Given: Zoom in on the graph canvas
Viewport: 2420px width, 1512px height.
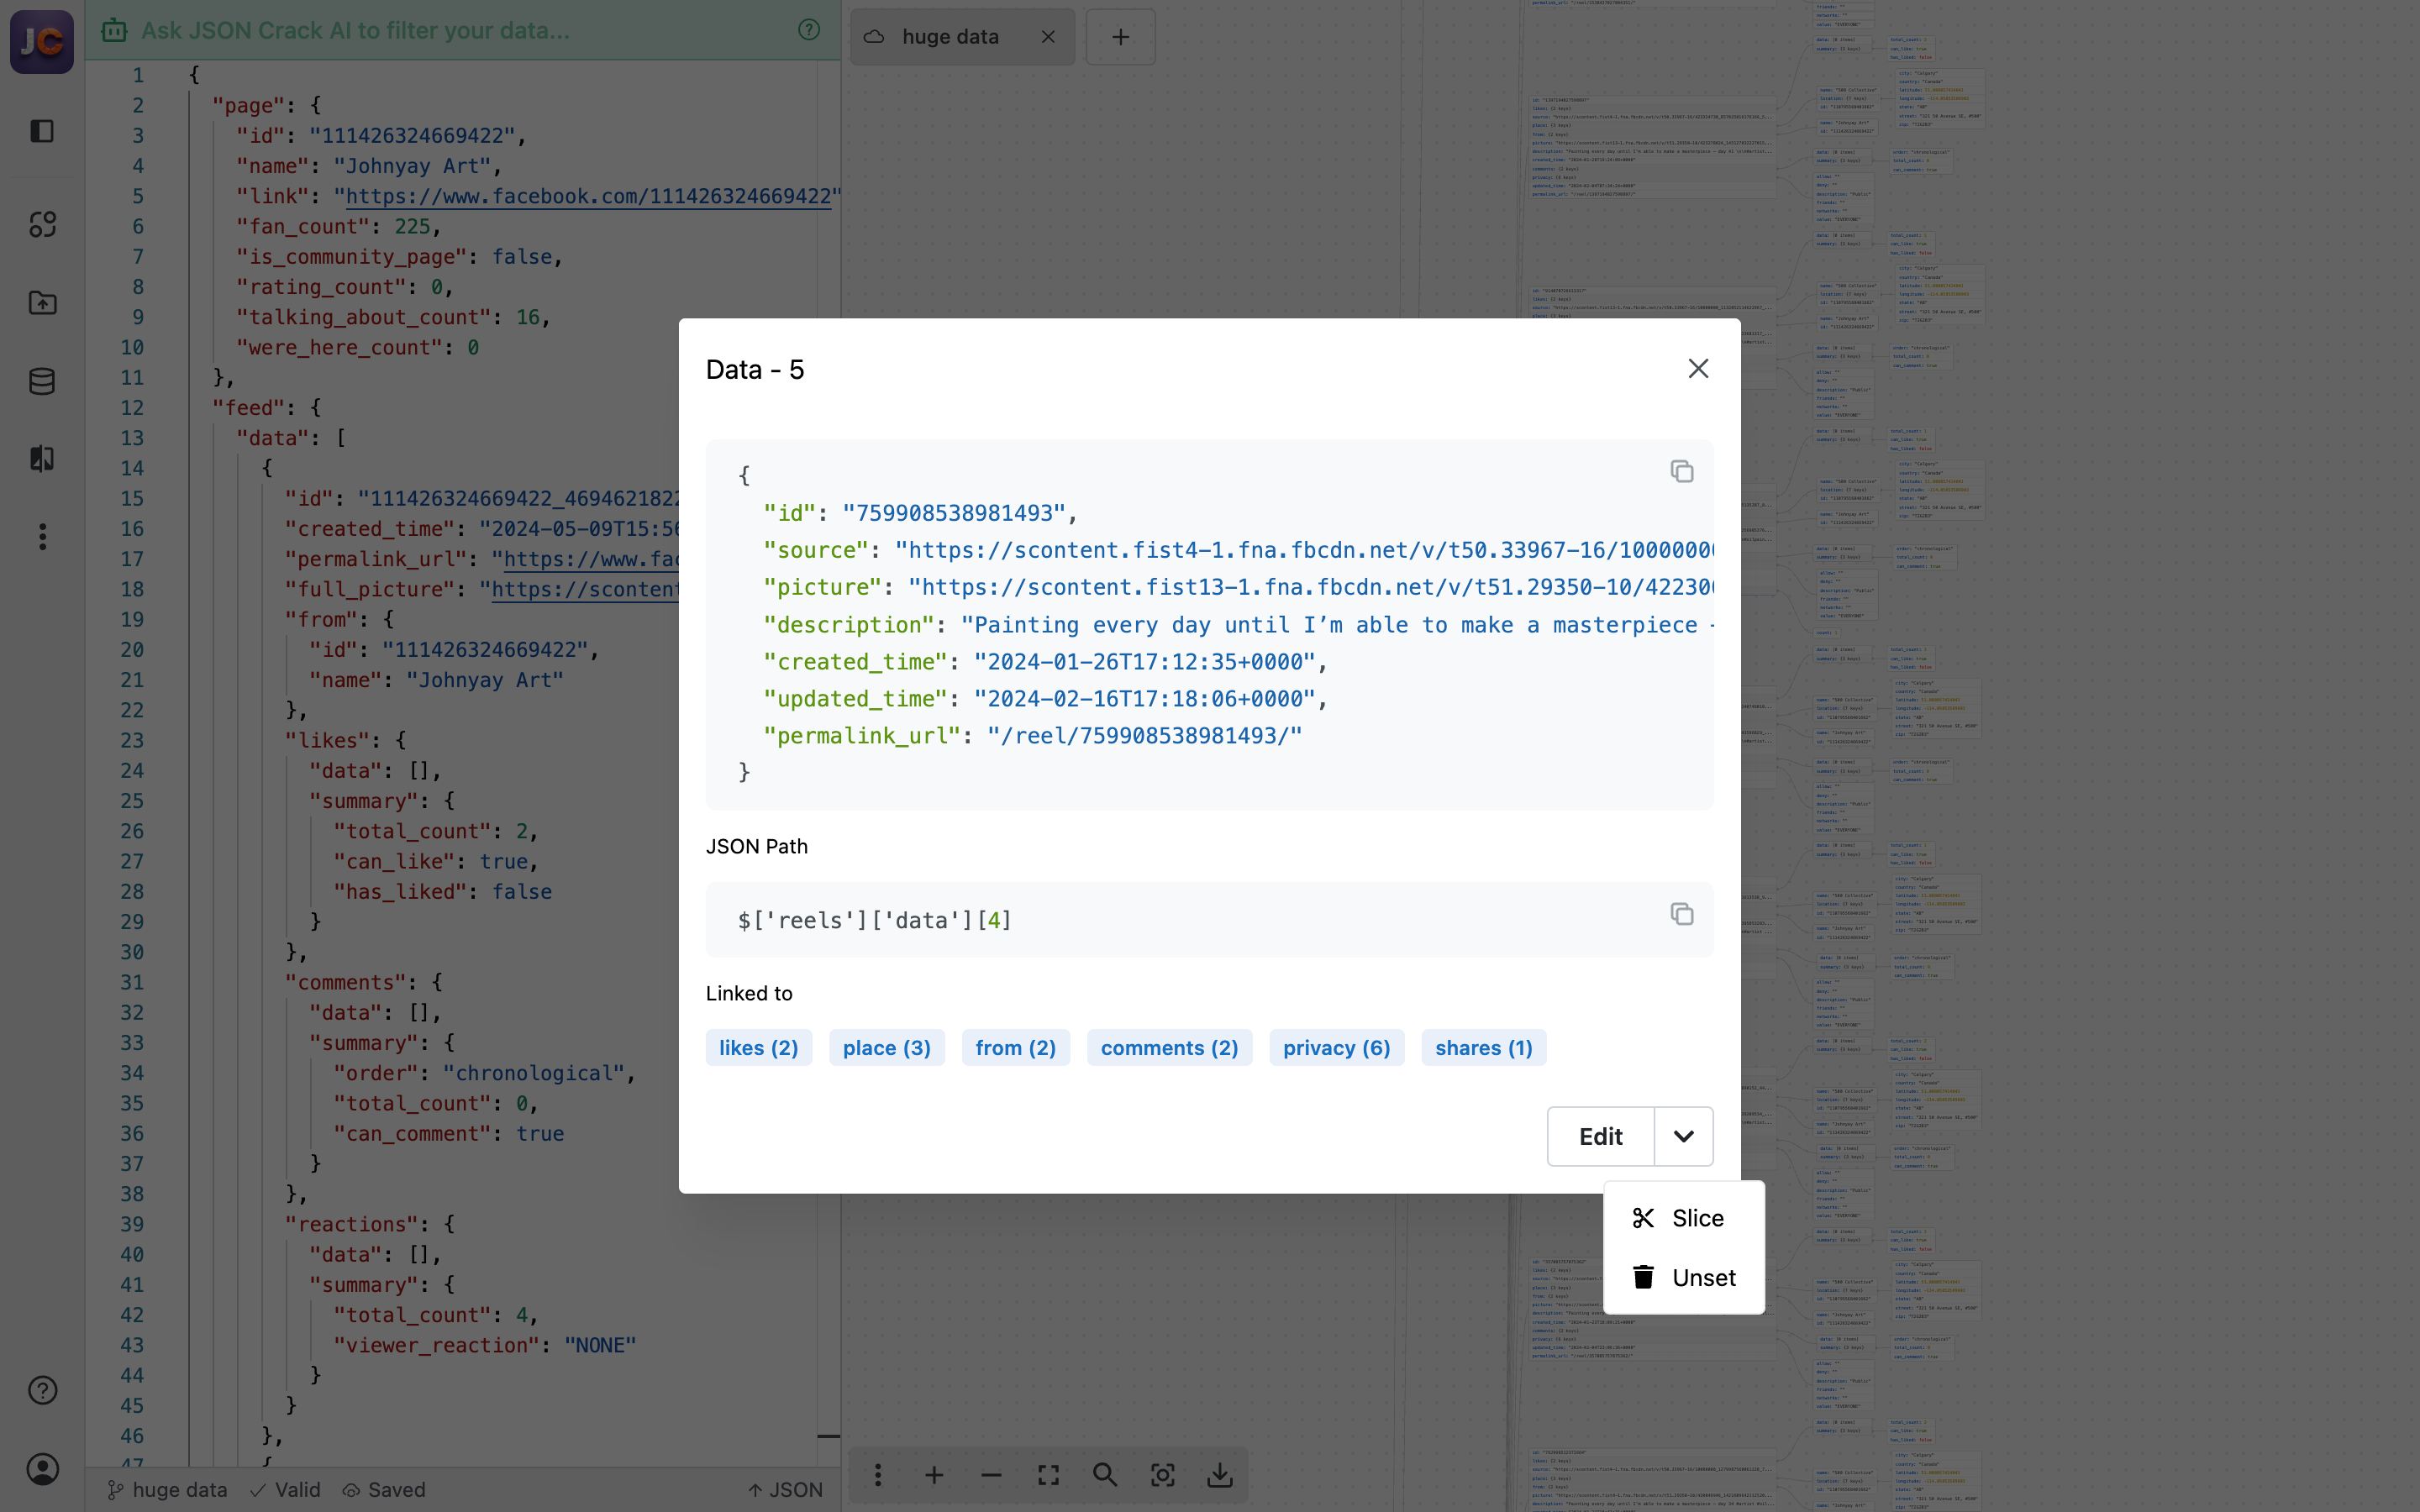Looking at the screenshot, I should (x=934, y=1475).
